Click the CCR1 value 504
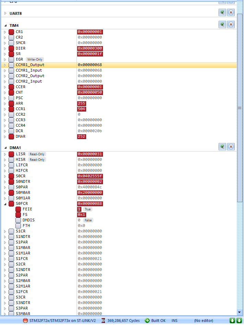This screenshot has height=325, width=244. coord(81,109)
